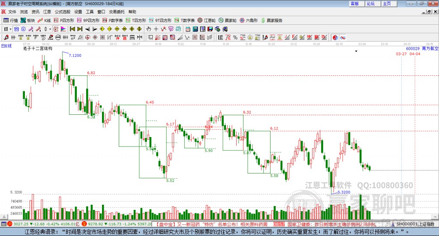
Task: Click the 论坛 forum button
Action: pos(373,3)
